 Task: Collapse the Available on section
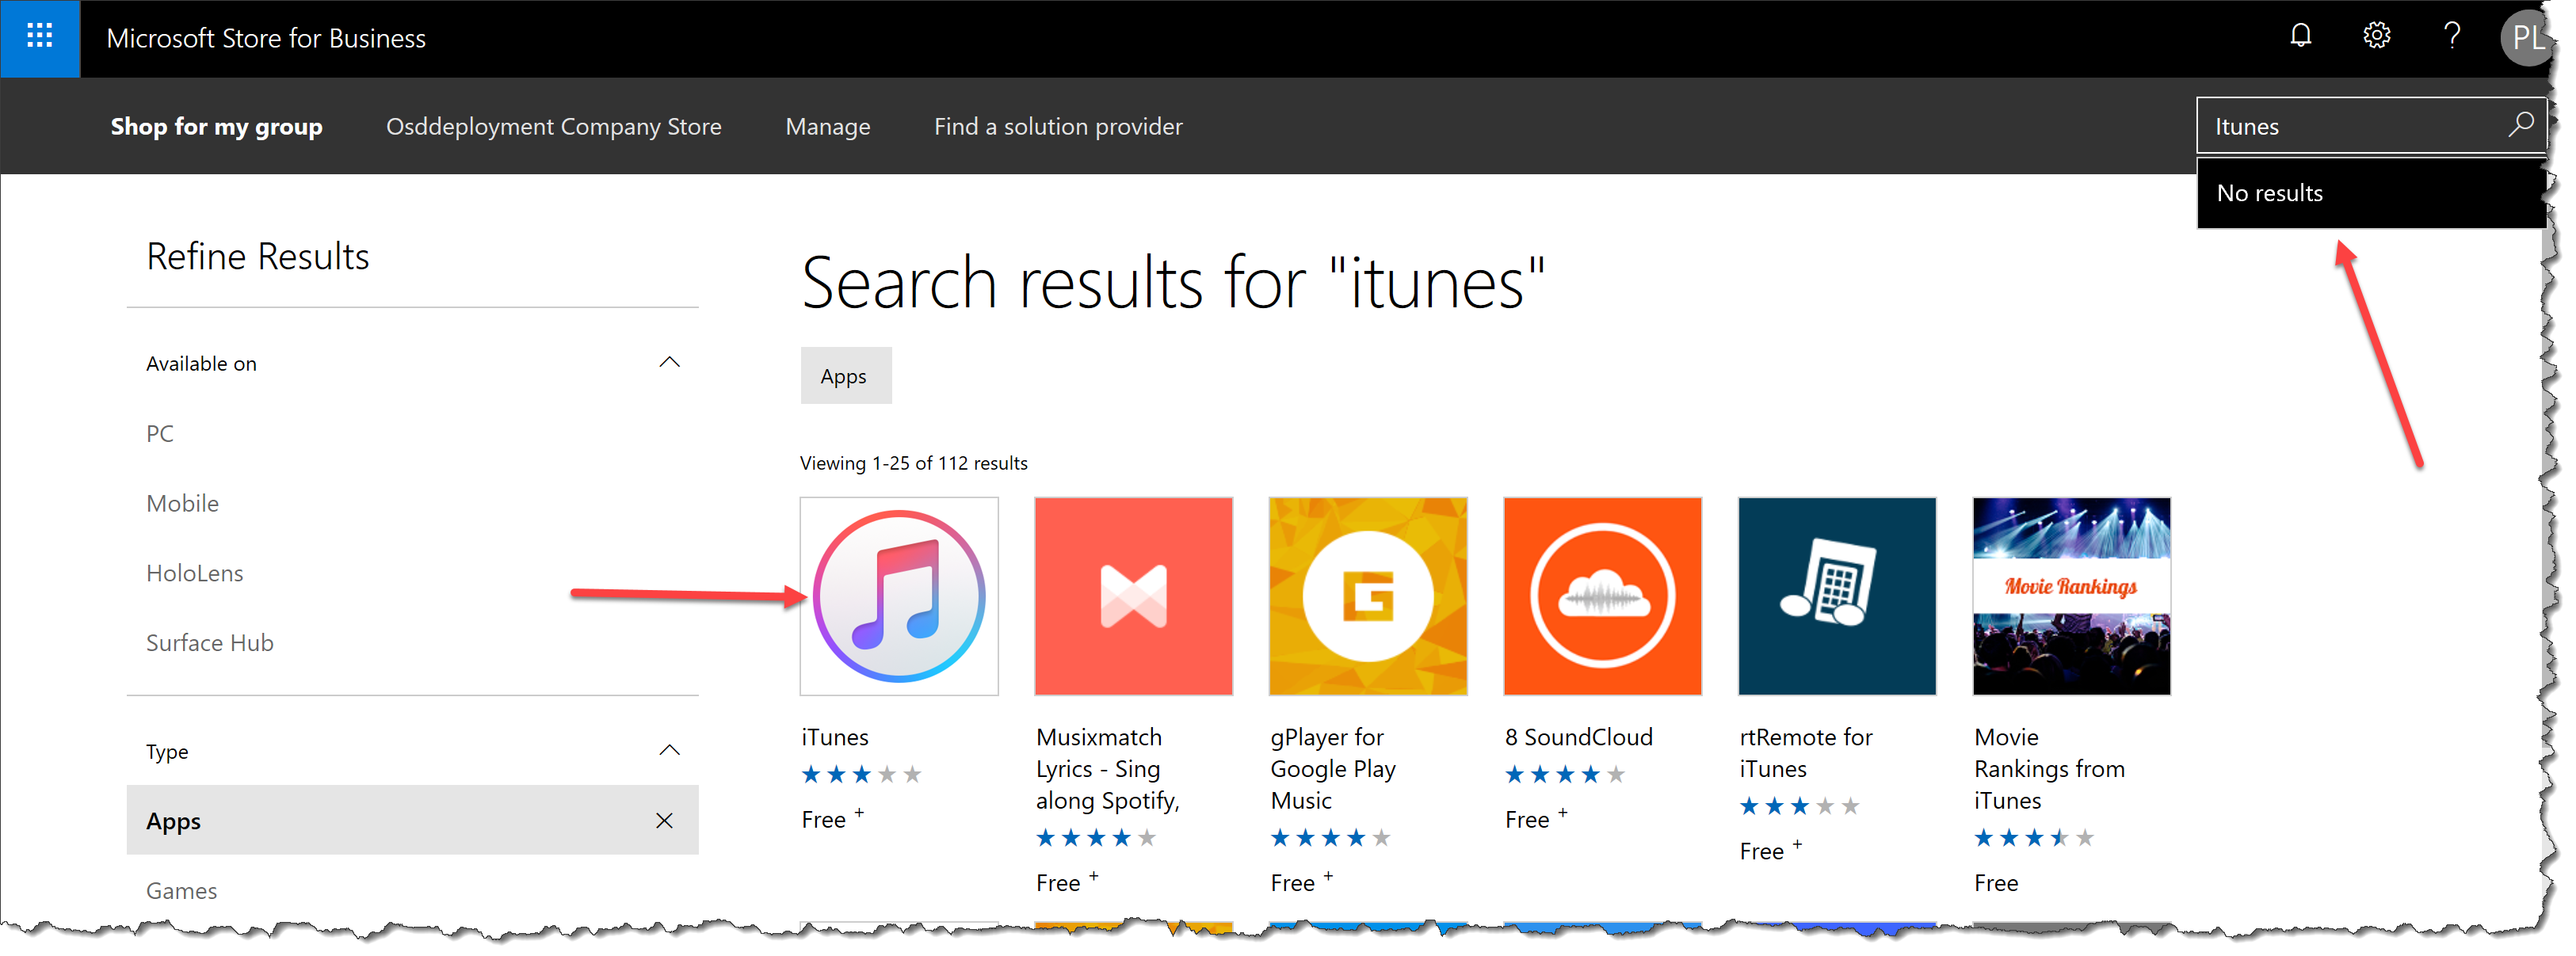click(x=670, y=362)
